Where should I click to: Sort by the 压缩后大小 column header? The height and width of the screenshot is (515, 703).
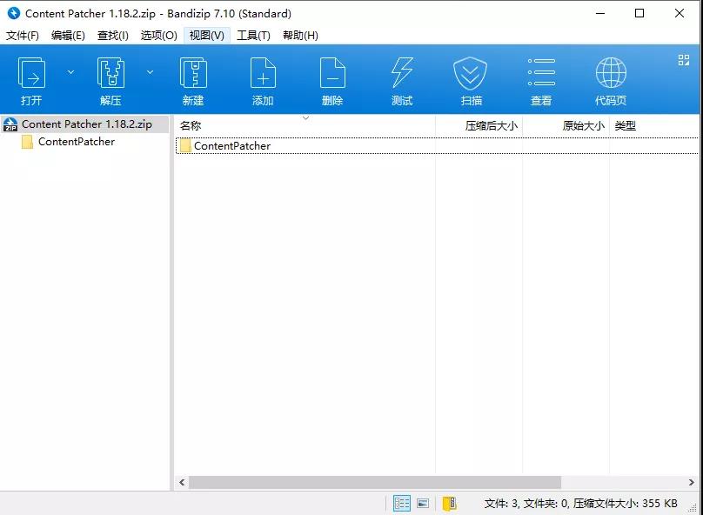pyautogui.click(x=479, y=125)
